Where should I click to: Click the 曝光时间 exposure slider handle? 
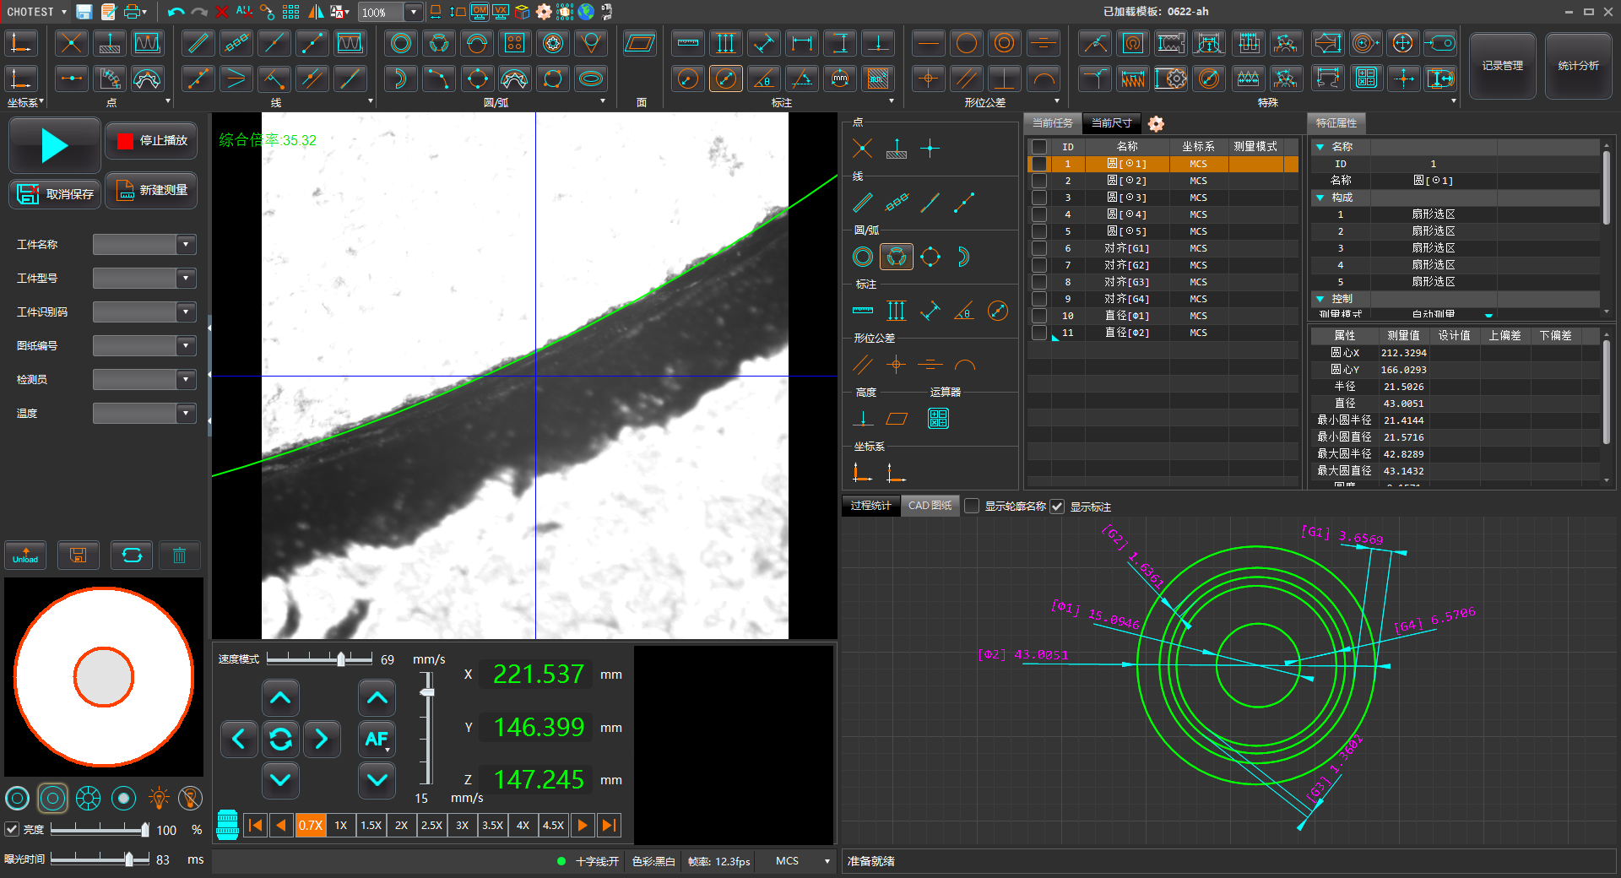(x=129, y=859)
